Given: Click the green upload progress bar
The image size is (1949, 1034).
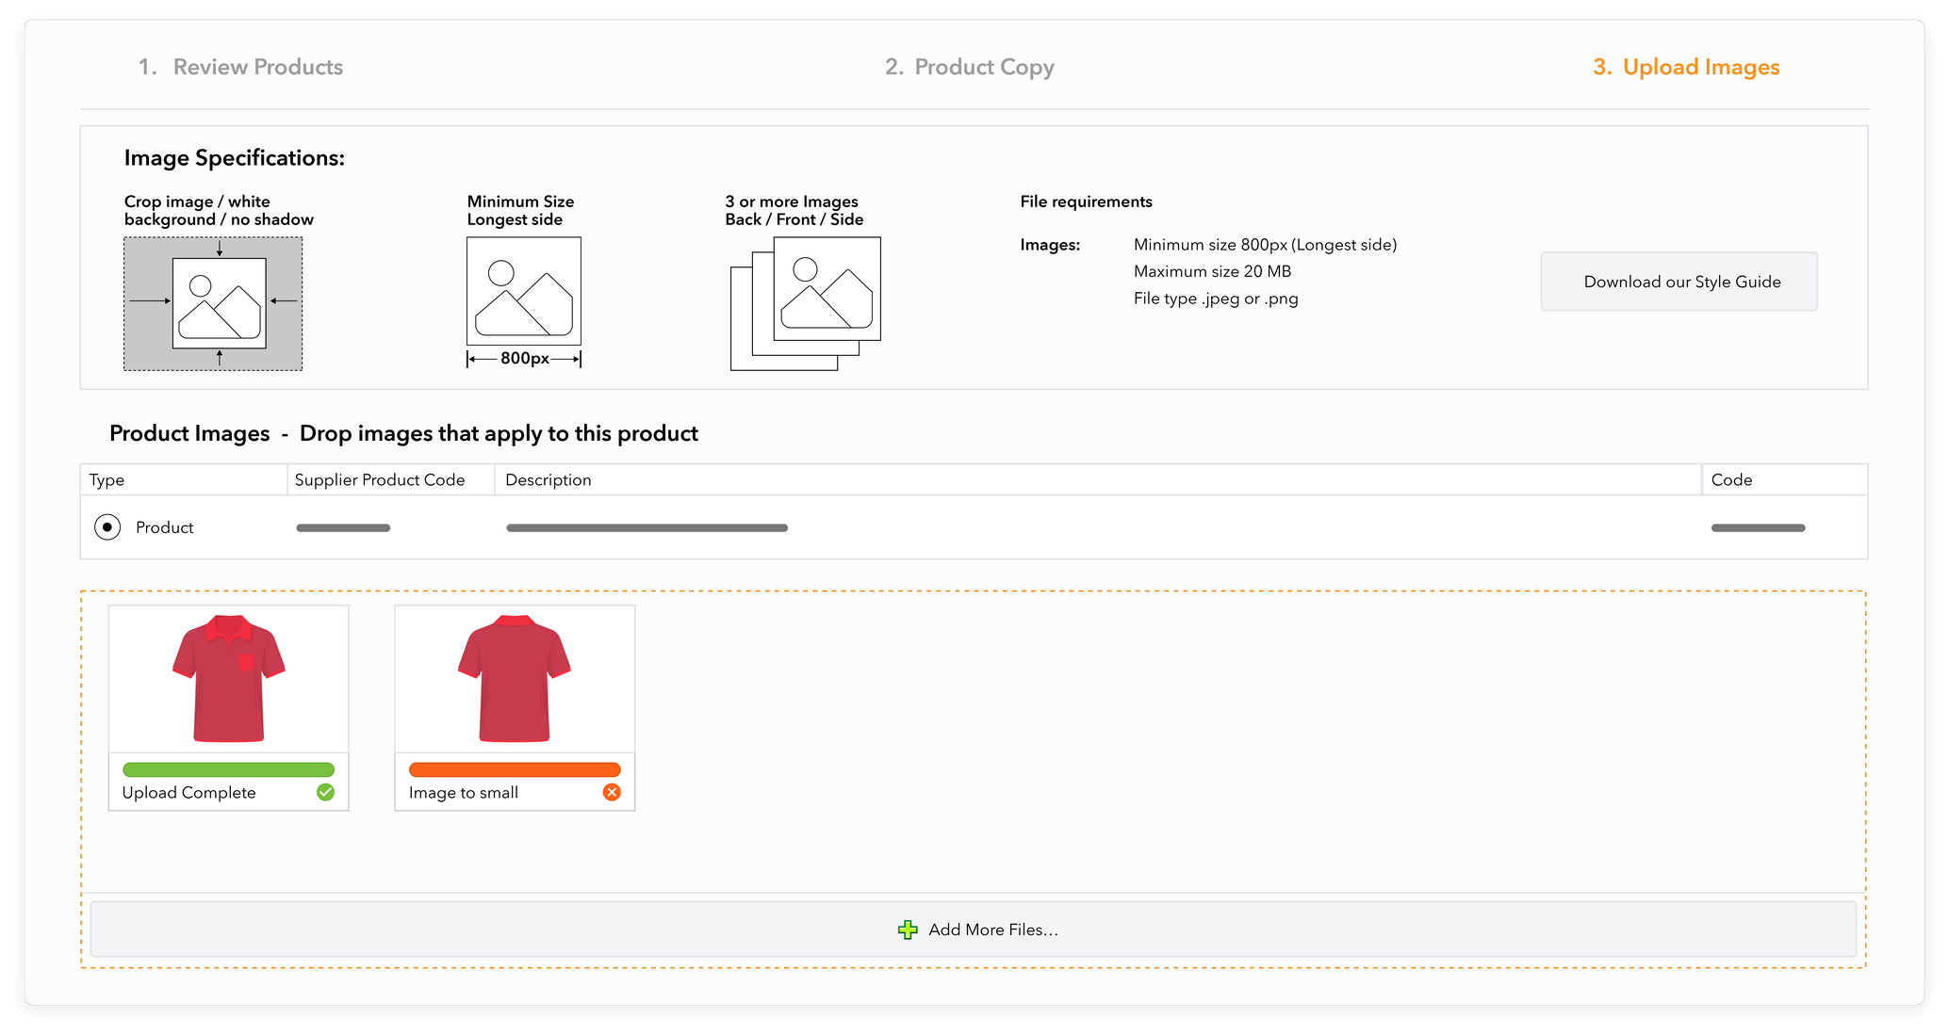Looking at the screenshot, I should click(x=228, y=769).
